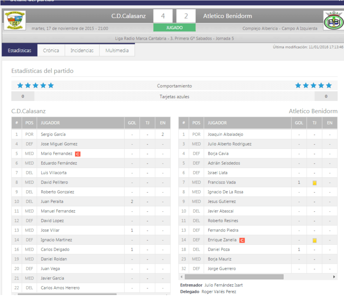The image size is (344, 300).
Task: Click the first star in C.D.Calasanz behavior rating
Action: [x=20, y=86]
